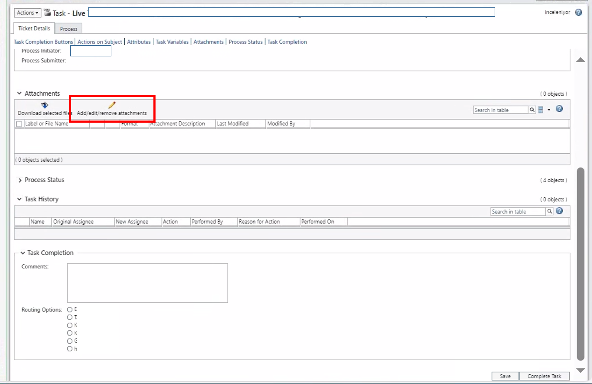Image resolution: width=592 pixels, height=384 pixels.
Task: Expand the Process Status section
Action: coord(20,180)
